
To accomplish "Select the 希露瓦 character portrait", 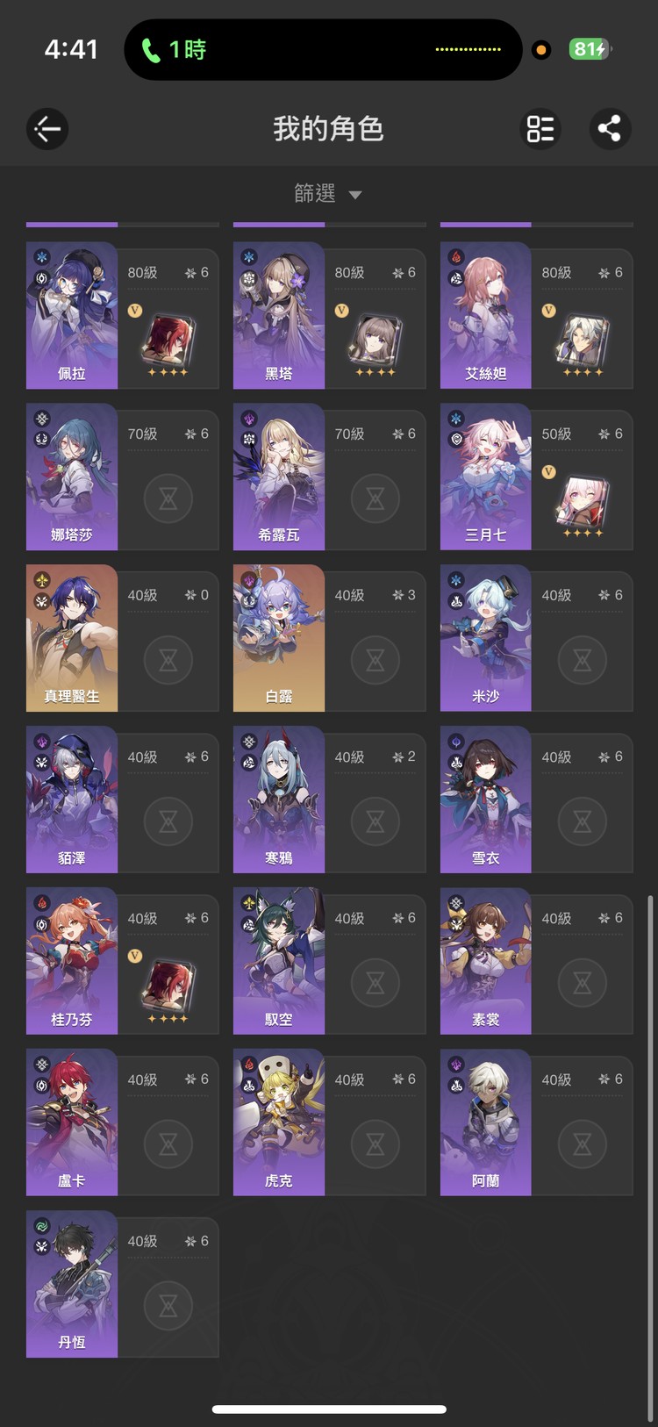I will (279, 477).
